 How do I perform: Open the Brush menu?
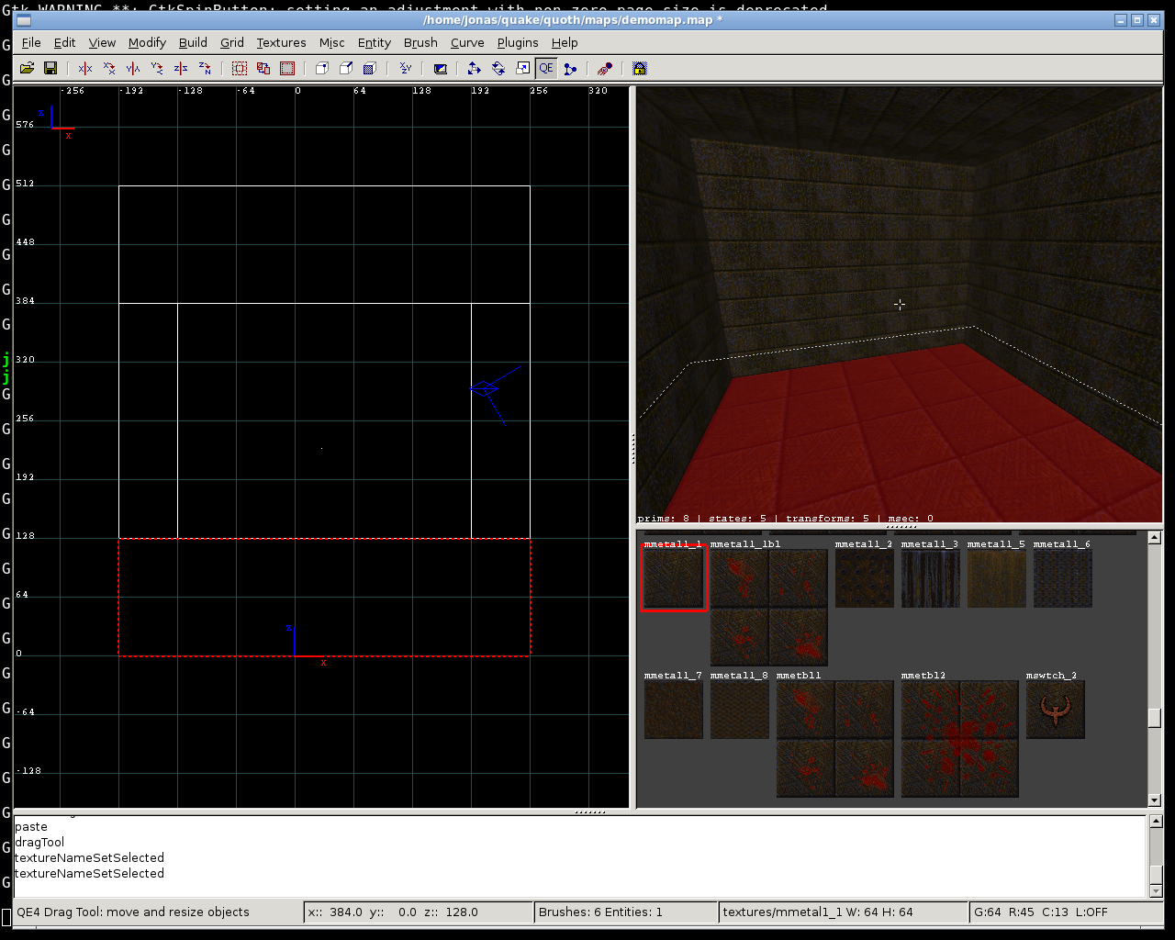[420, 42]
